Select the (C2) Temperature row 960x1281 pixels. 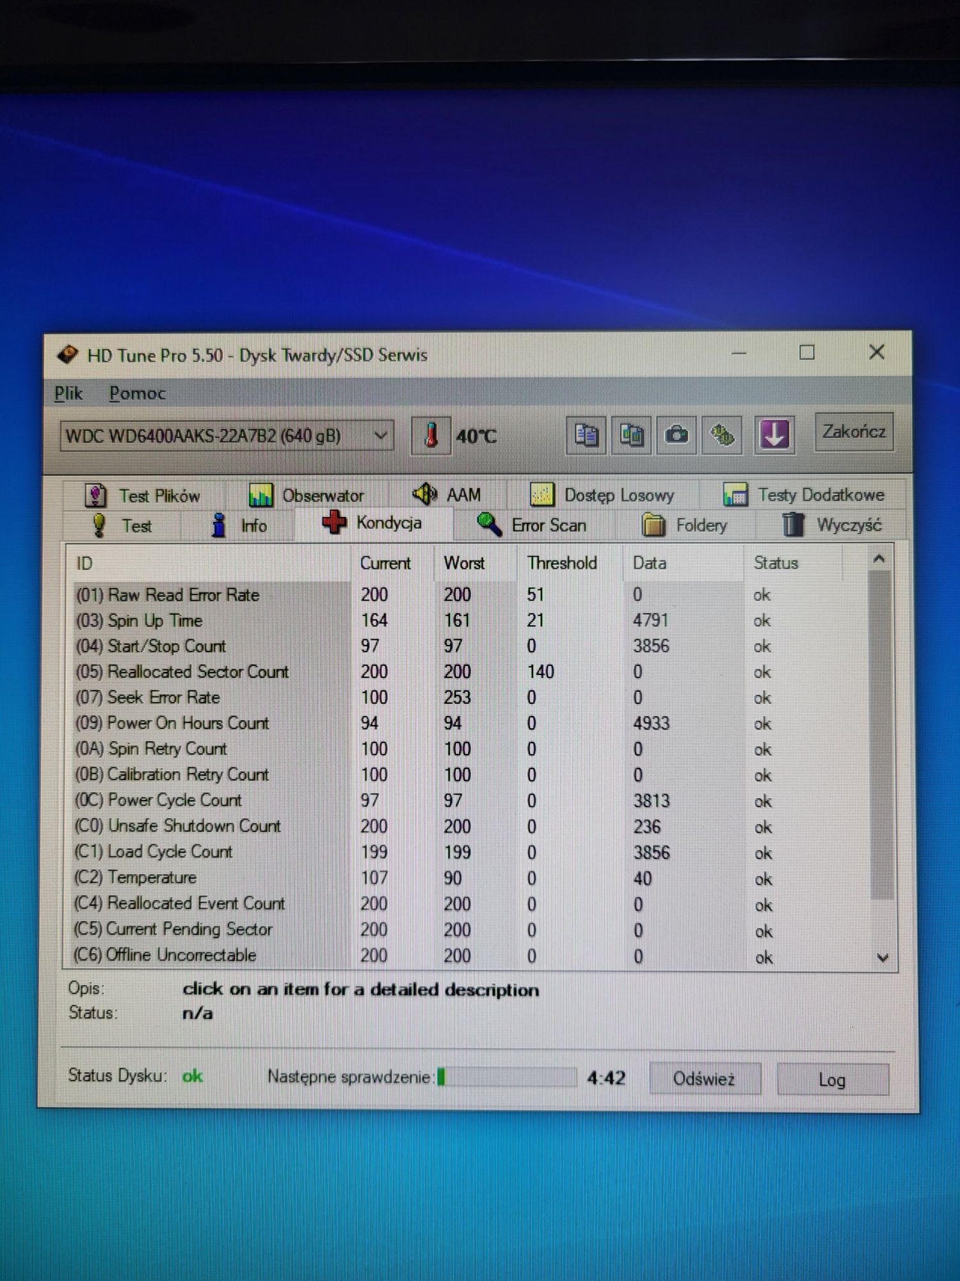(x=470, y=877)
